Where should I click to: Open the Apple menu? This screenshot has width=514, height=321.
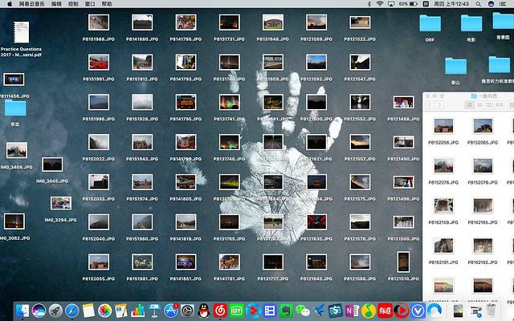click(x=8, y=4)
